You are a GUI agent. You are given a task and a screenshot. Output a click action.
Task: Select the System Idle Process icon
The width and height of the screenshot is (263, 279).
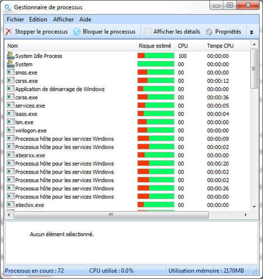pos(11,56)
